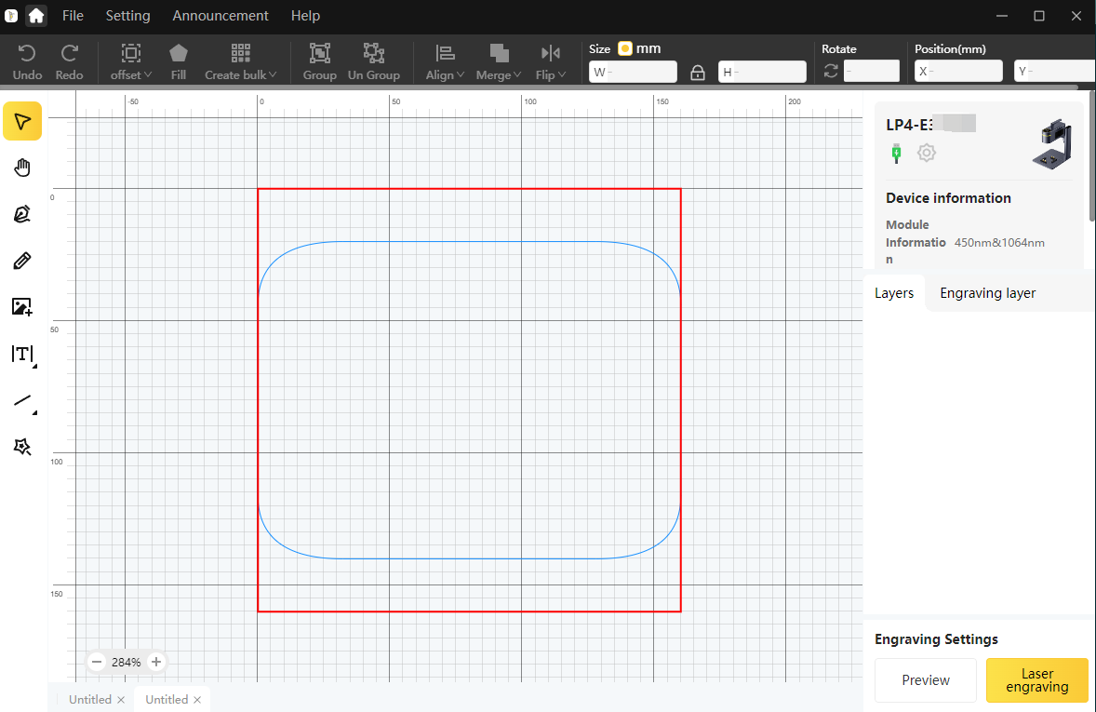Pick the line drawing tool

pyautogui.click(x=22, y=401)
